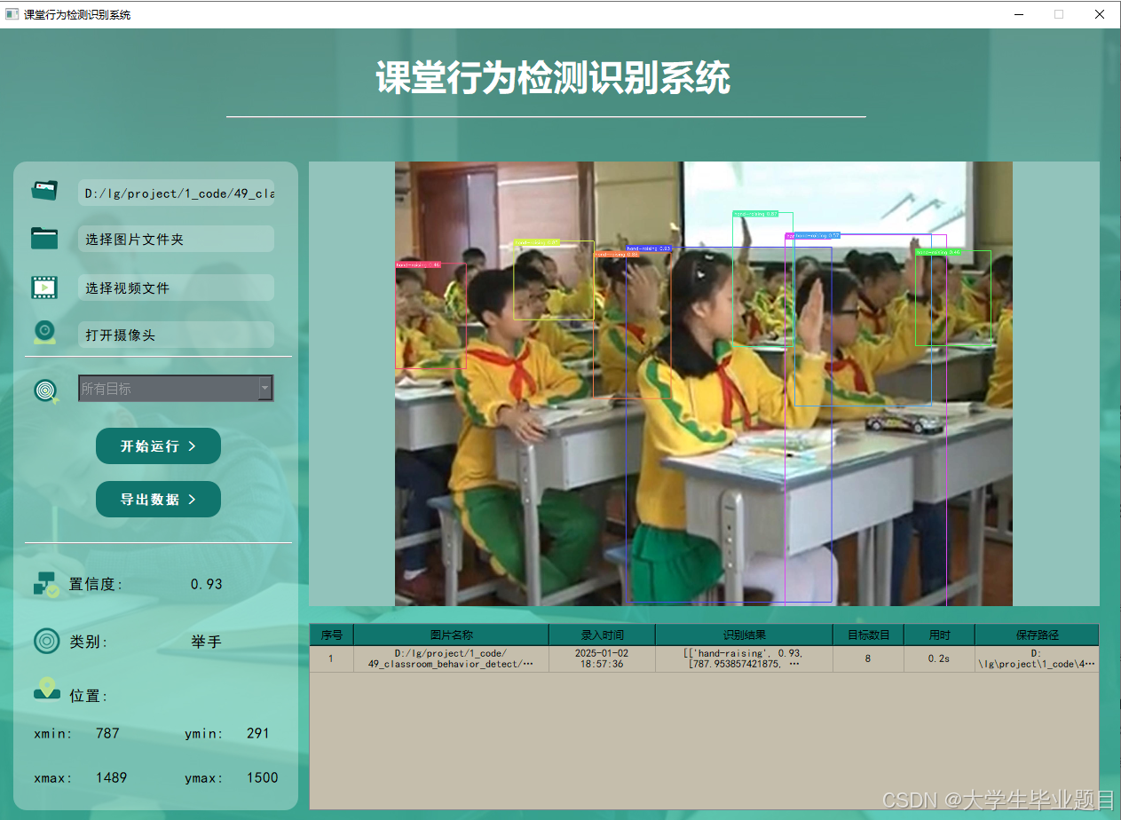Click the category value 举手
The image size is (1121, 820).
pos(206,641)
